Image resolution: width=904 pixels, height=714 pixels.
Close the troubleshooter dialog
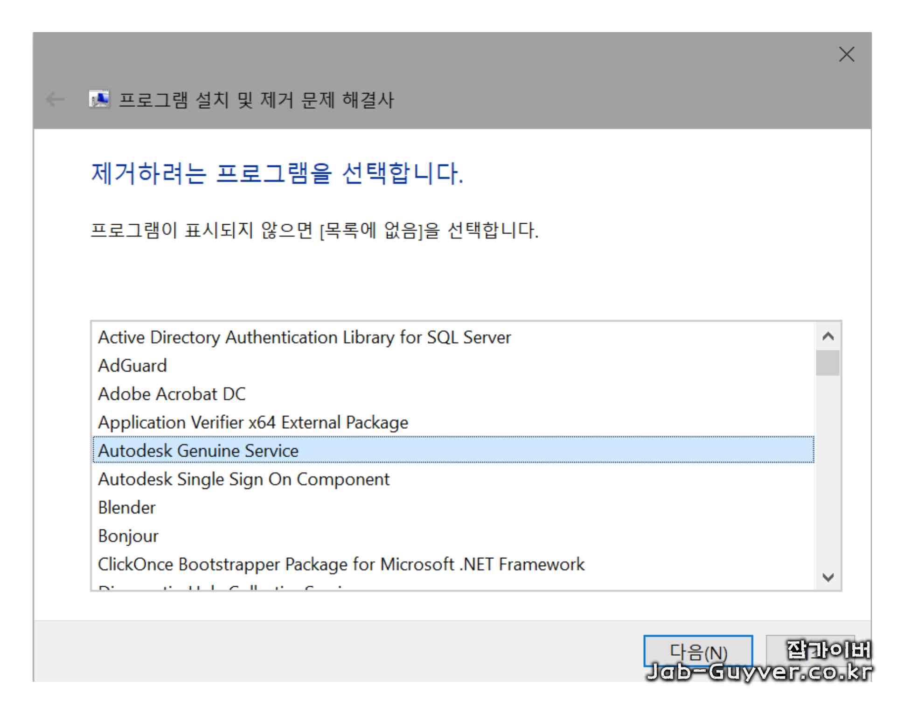pos(846,55)
